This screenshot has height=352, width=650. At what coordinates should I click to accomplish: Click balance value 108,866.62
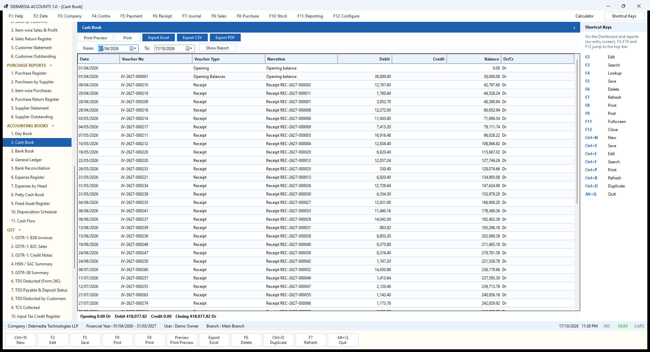491,144
